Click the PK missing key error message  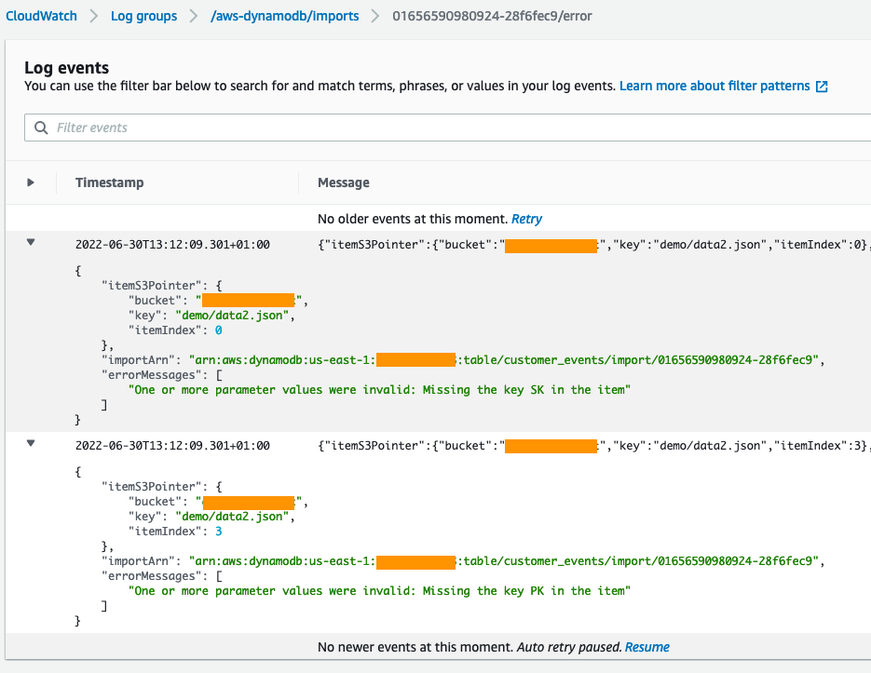coord(379,591)
